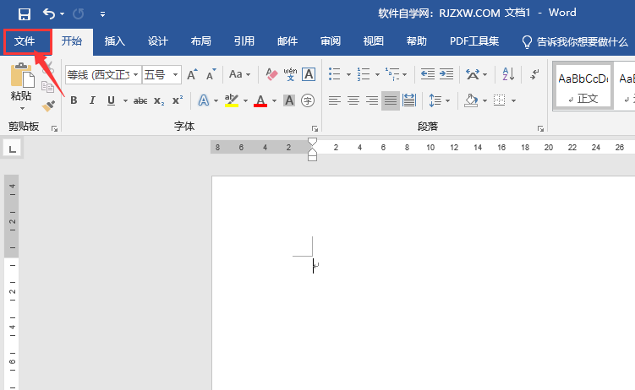
Task: Toggle Show/Hide paragraph marks icon
Action: [x=534, y=74]
